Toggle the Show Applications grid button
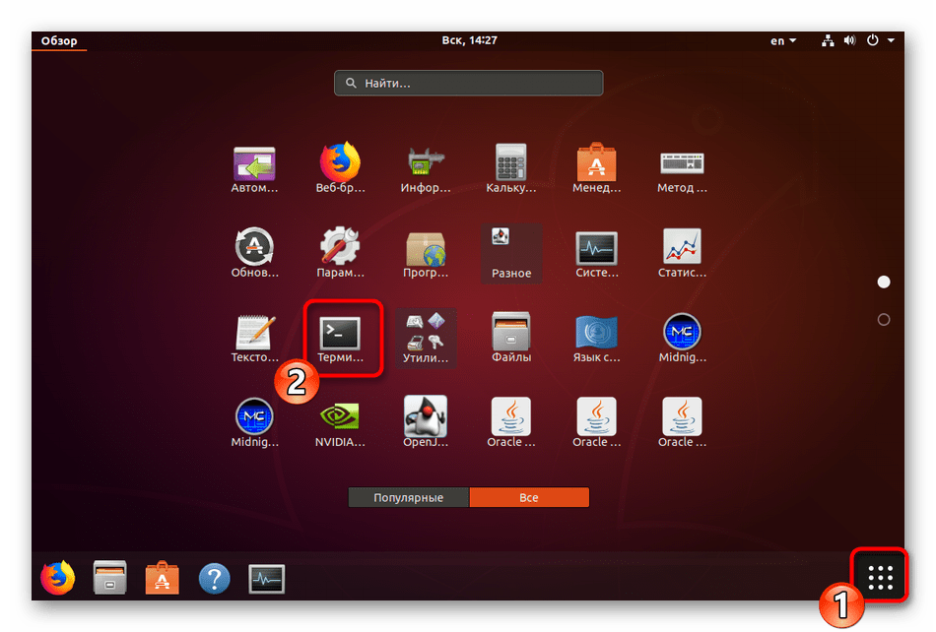This screenshot has width=936, height=632. pos(880,577)
